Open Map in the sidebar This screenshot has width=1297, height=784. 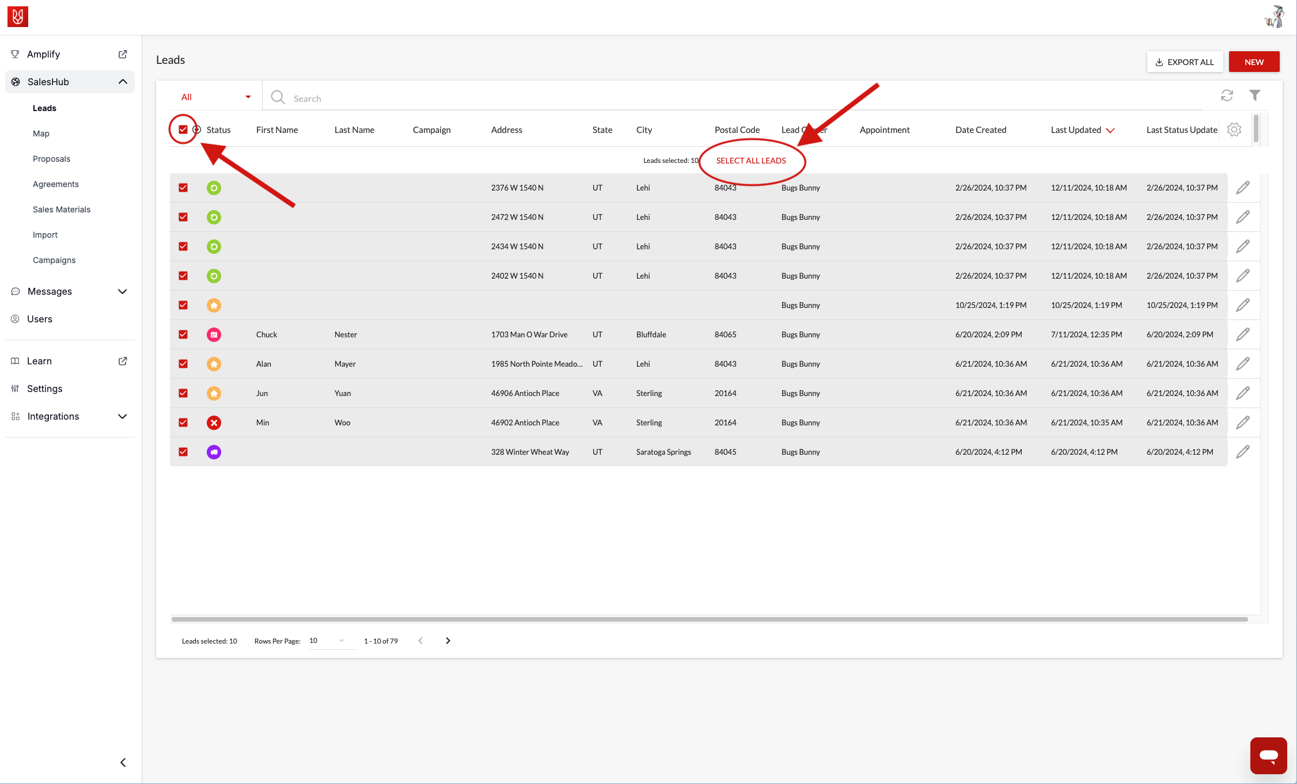point(41,134)
